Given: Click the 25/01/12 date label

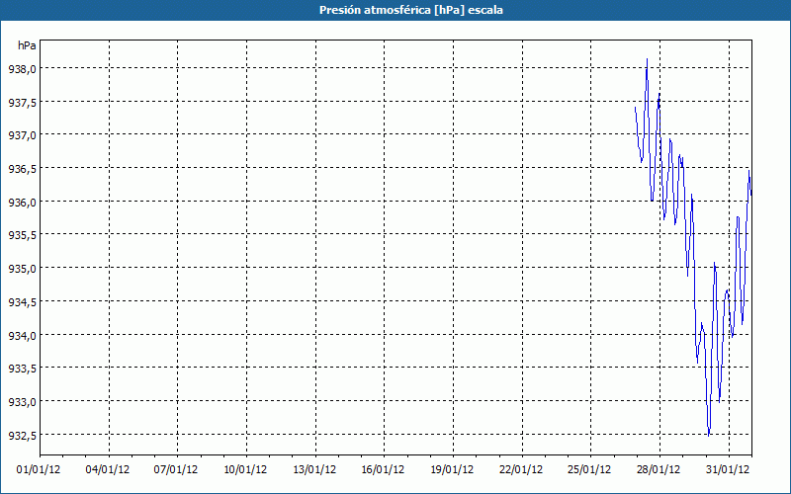Looking at the screenshot, I should [589, 470].
